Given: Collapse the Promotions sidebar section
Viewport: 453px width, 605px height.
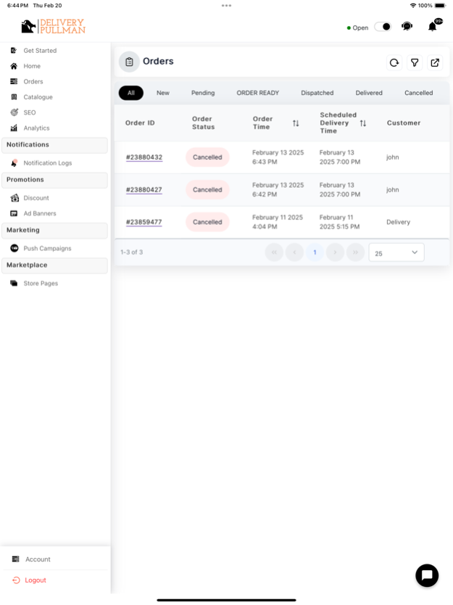Looking at the screenshot, I should pyautogui.click(x=54, y=180).
